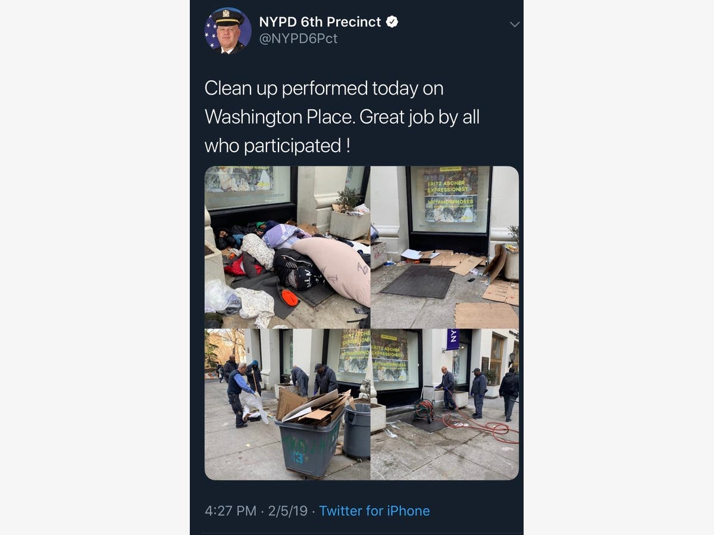
Task: Open photo of belongings piled on sidewalk
Action: pyautogui.click(x=287, y=247)
